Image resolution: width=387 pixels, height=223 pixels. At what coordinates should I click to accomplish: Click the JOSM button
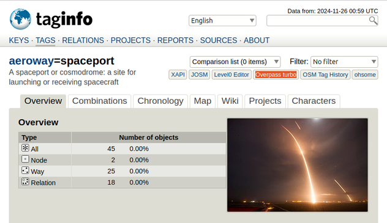coord(199,75)
